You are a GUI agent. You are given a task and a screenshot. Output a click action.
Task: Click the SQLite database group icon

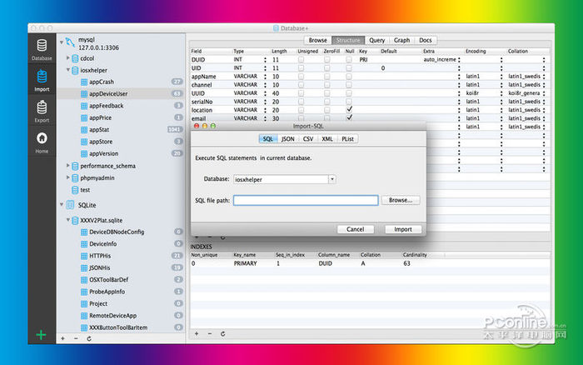point(68,204)
